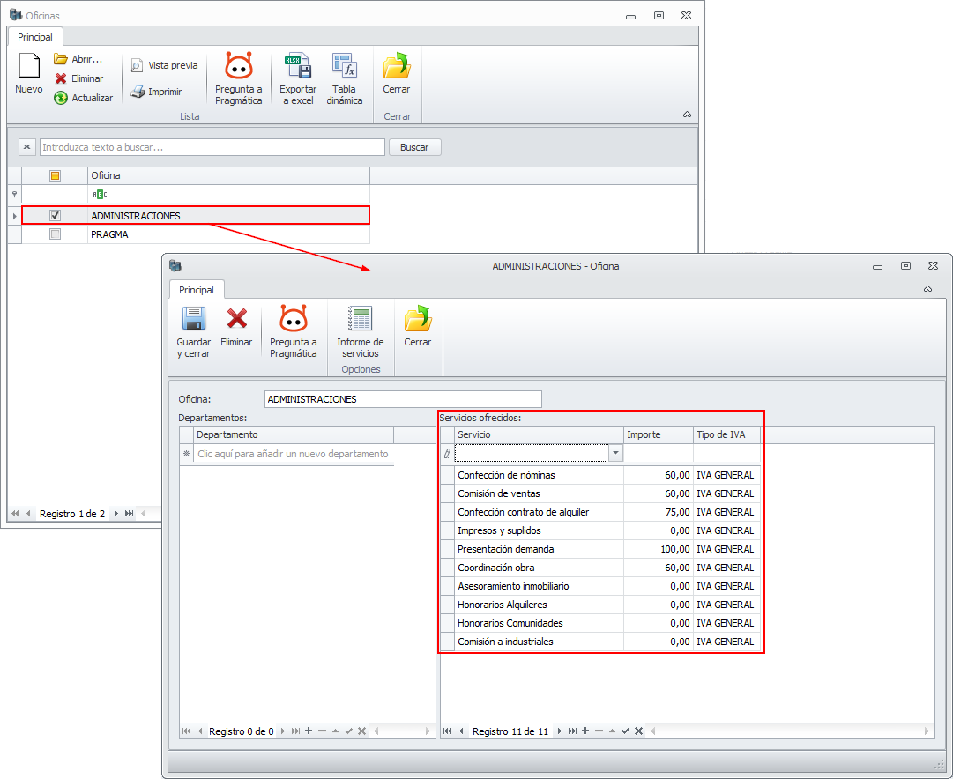Go to first record in Servicios navigator
Viewport: 953px width, 779px height.
447,731
